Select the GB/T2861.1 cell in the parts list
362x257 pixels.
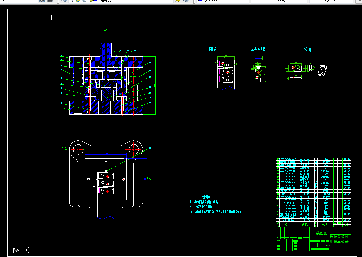pos(288,214)
